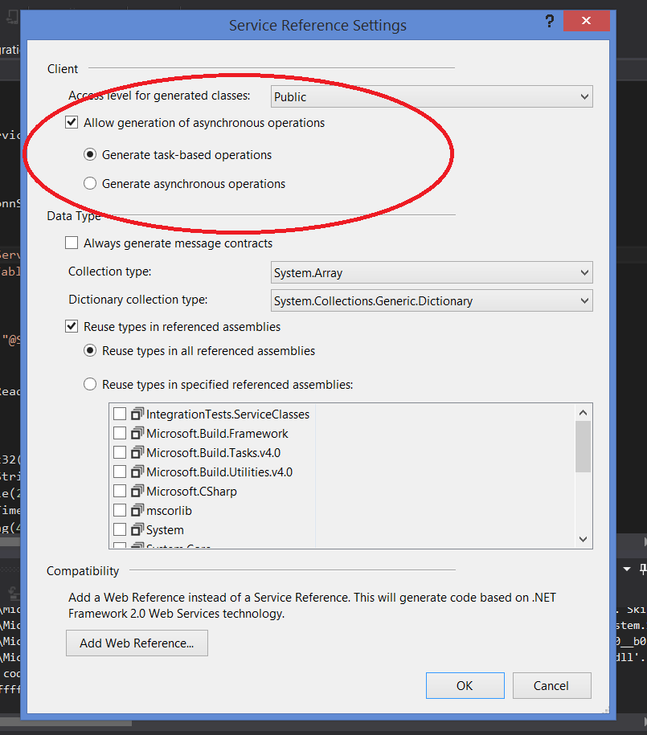Check the Microsoft.Build.Tasks.v4.0 assembly checkbox
The height and width of the screenshot is (735, 647).
point(120,453)
